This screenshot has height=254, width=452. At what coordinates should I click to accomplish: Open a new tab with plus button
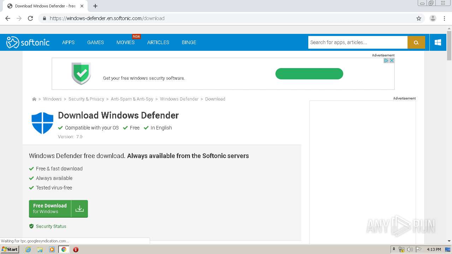pyautogui.click(x=95, y=6)
